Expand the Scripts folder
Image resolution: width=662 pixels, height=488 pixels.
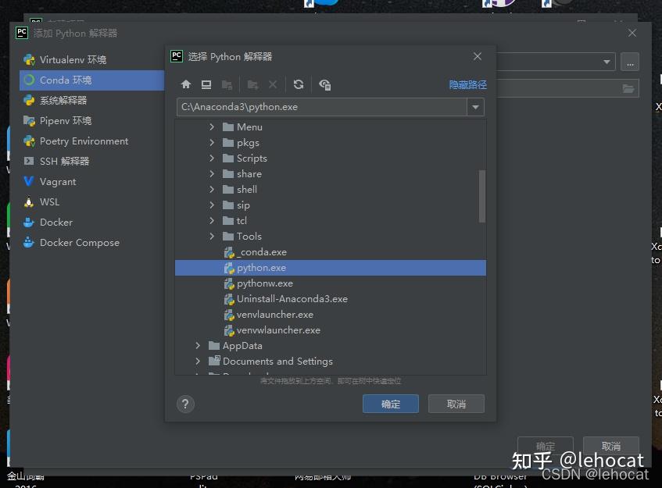209,158
